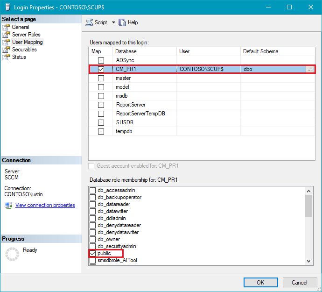This screenshot has height=292, width=322.
Task: Go to the Securables page
Action: (x=24, y=50)
